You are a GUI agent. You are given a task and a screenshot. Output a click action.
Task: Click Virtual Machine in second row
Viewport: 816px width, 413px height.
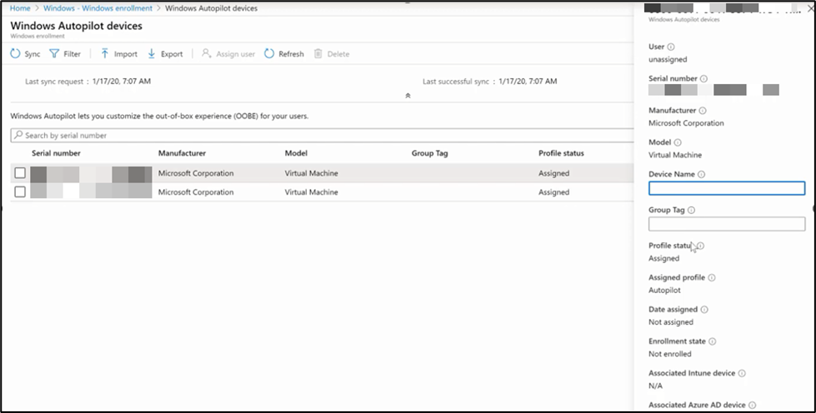(x=311, y=192)
